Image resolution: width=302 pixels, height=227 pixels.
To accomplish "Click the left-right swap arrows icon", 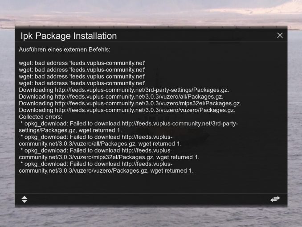I will (275, 199).
